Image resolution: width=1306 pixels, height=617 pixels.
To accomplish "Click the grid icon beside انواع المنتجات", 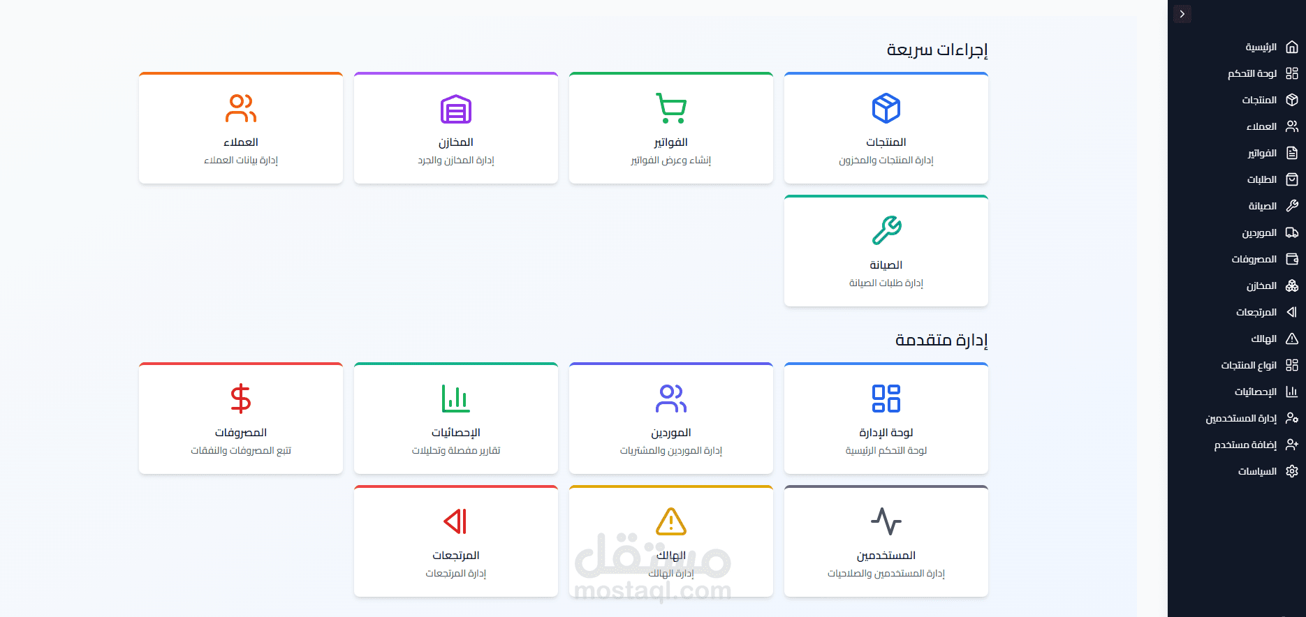I will tap(1292, 365).
